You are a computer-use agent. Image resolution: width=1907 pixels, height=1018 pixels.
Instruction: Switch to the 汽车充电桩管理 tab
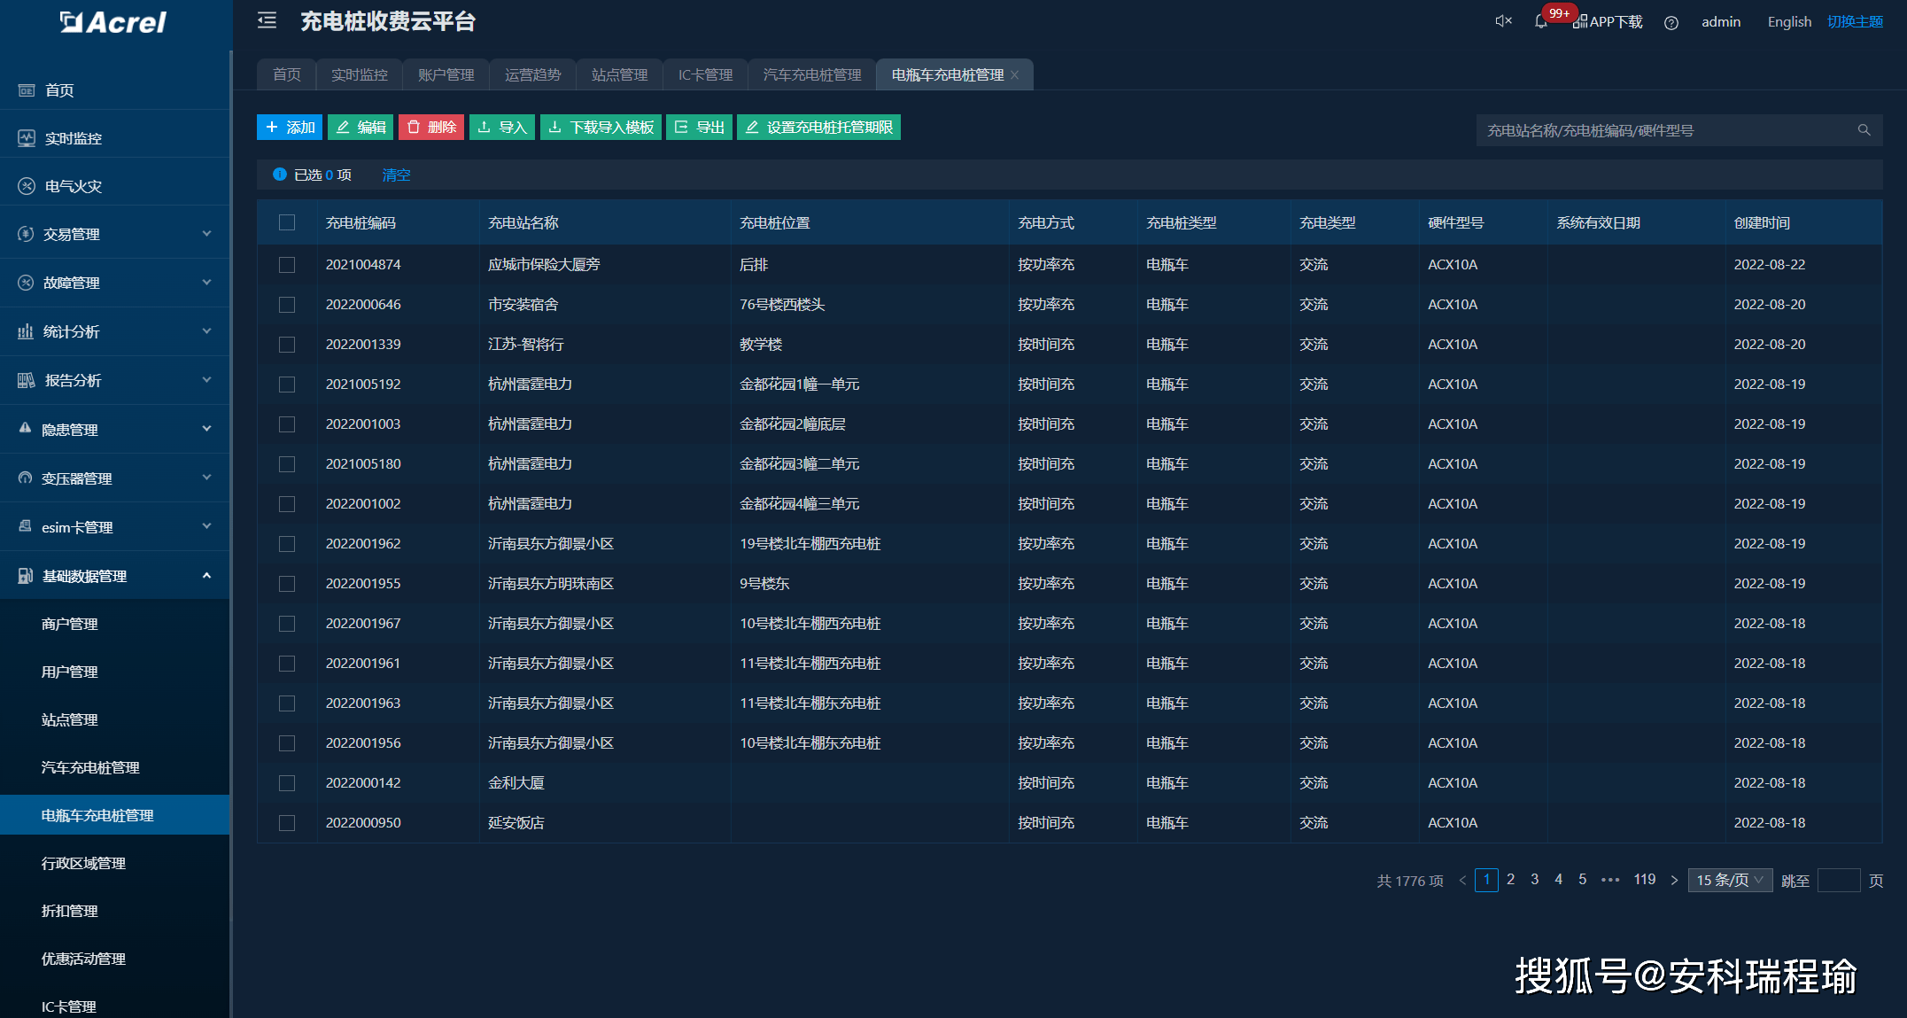point(812,75)
